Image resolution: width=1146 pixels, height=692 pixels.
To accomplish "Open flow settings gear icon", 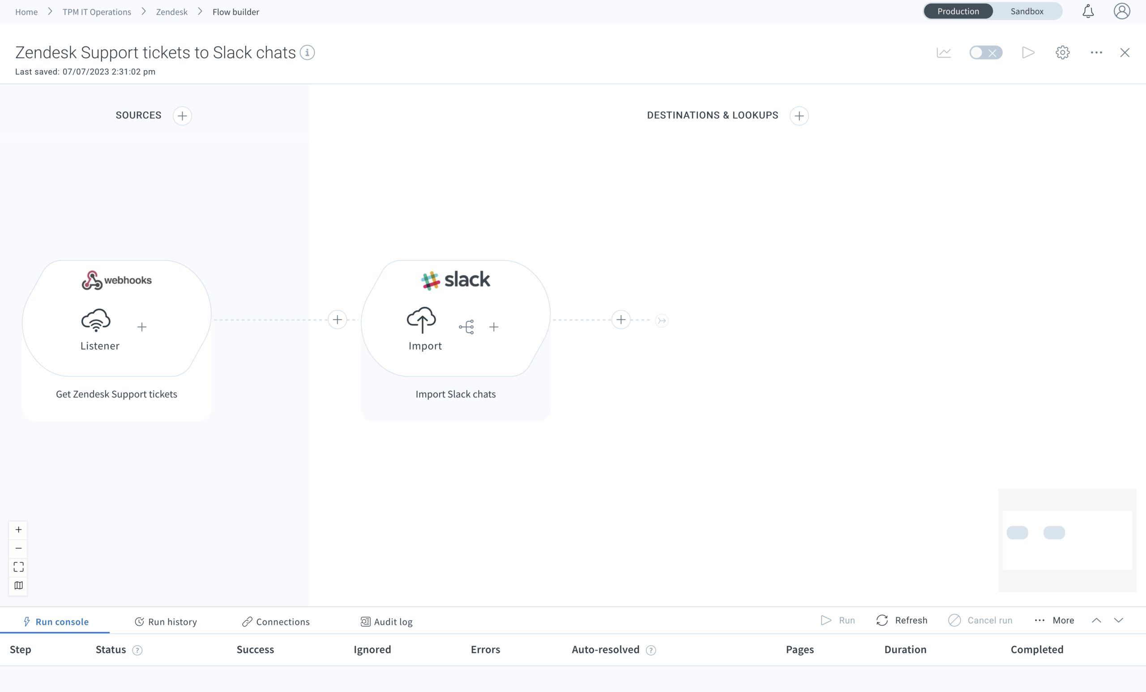I will pos(1062,52).
